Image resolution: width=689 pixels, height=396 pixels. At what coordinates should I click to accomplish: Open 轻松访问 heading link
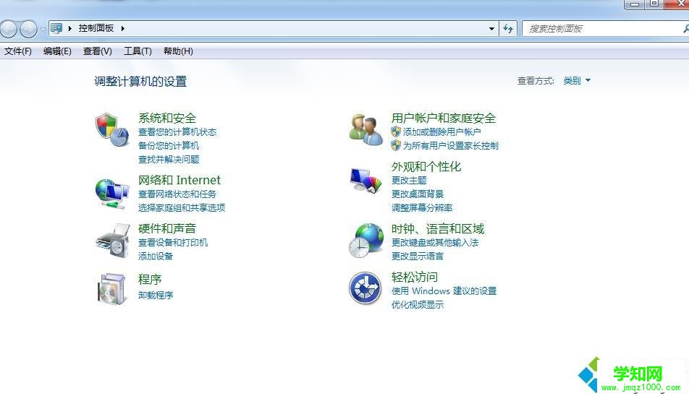(x=415, y=277)
